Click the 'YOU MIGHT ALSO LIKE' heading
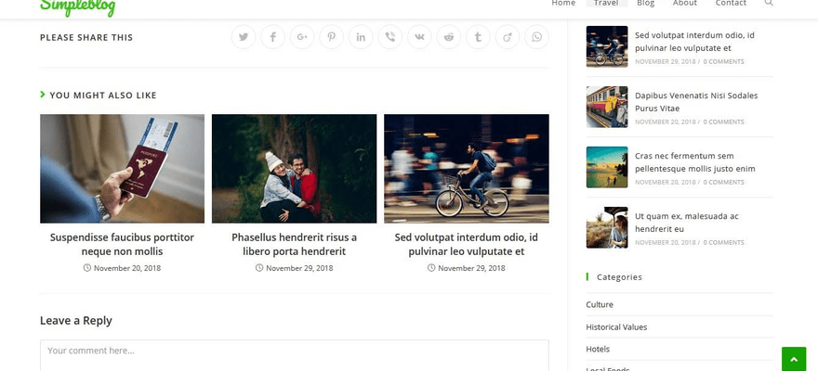818x371 pixels. (103, 96)
